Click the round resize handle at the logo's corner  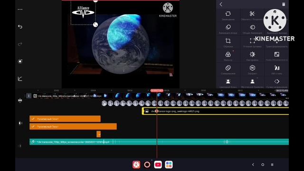95,25
